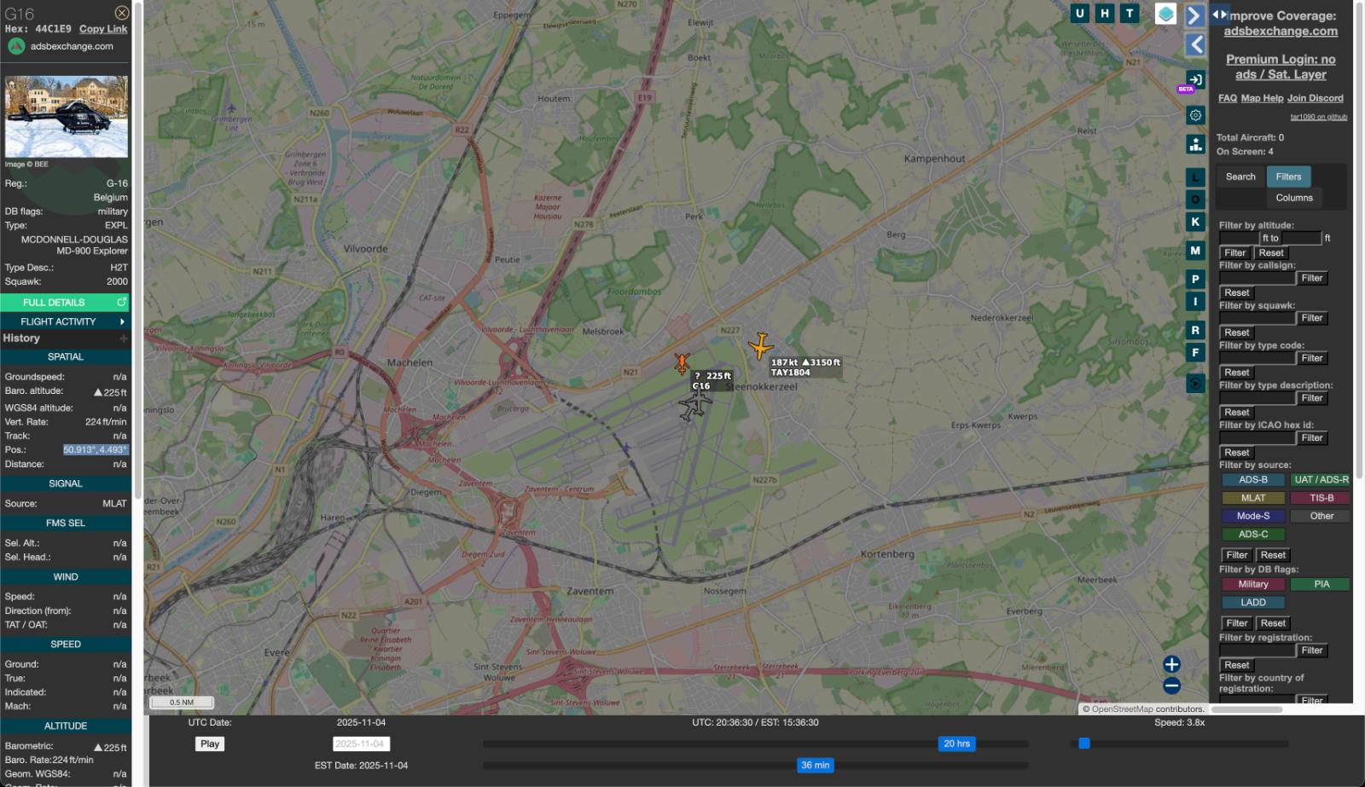The width and height of the screenshot is (1365, 787).
Task: Open the map layer selector icon
Action: (1165, 14)
